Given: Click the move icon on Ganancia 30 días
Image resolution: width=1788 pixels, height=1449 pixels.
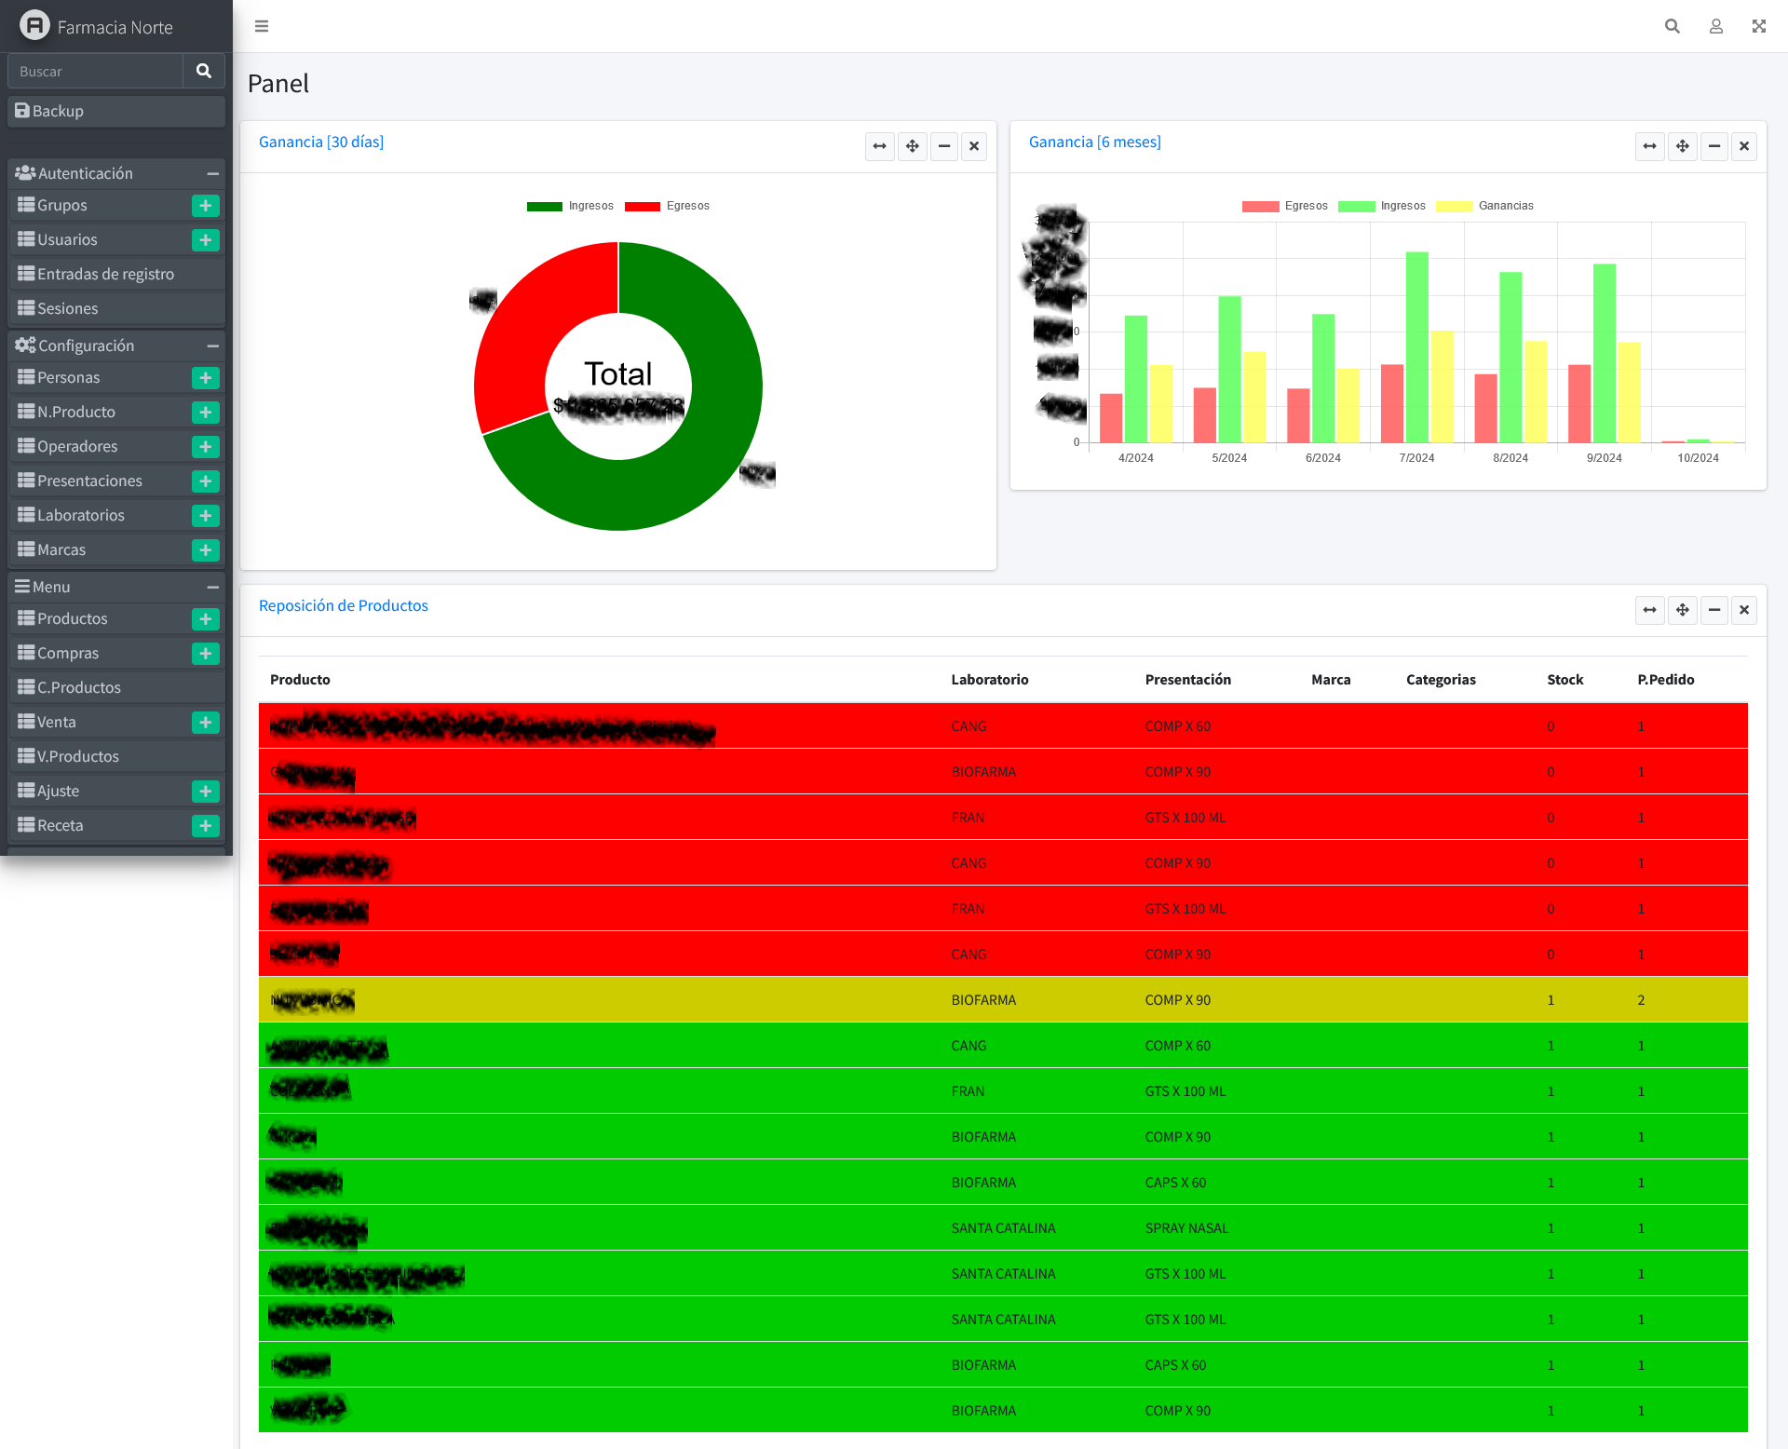Looking at the screenshot, I should [912, 146].
